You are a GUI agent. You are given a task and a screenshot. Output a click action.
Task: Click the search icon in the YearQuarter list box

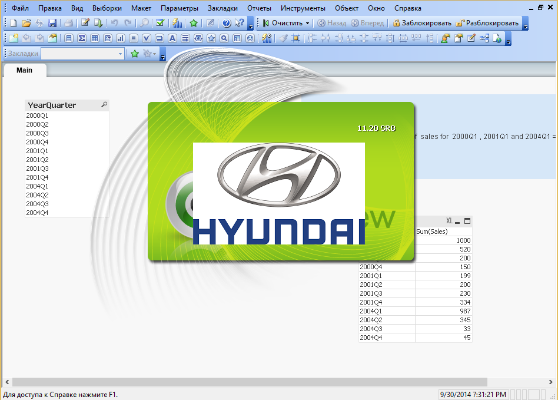click(x=104, y=105)
